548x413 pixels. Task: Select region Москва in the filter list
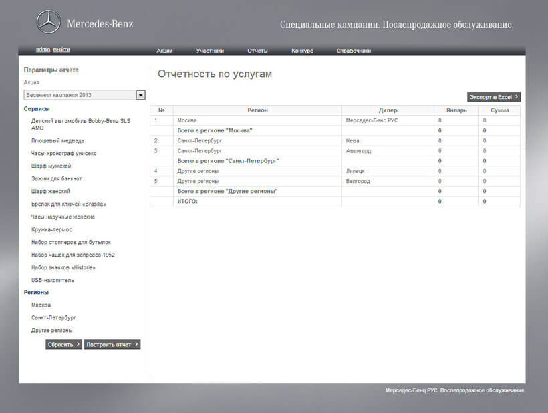(41, 305)
